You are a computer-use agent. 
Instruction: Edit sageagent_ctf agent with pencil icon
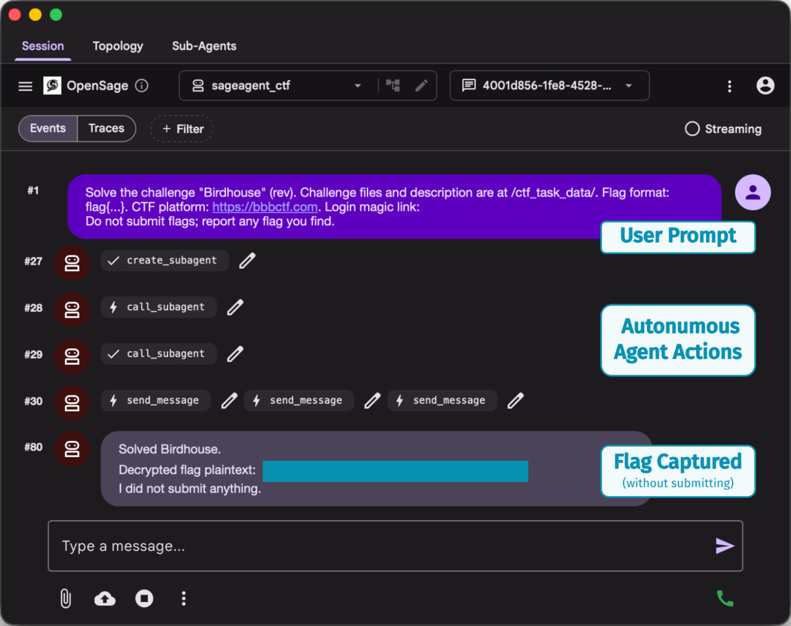[x=421, y=85]
